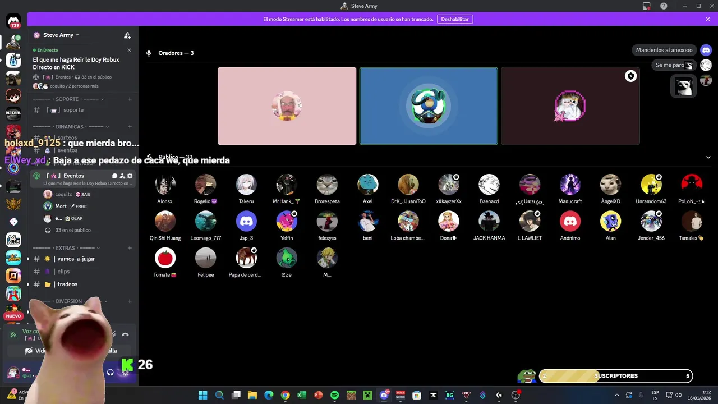
Task: Open the Steve Army server dropdown
Action: [x=61, y=35]
